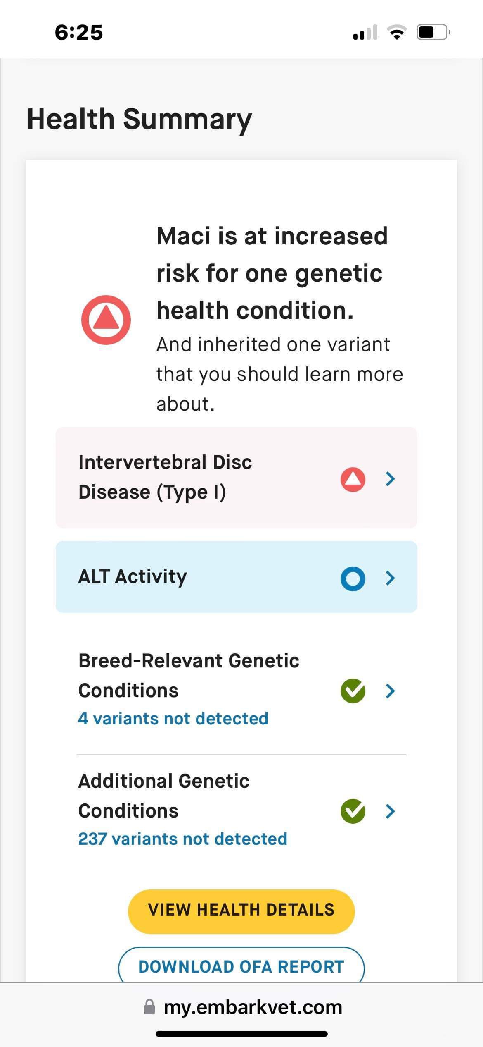Click green checkmark for Breed-Relevant Genetic Conditions
Screen dimensions: 483x1047
click(353, 691)
